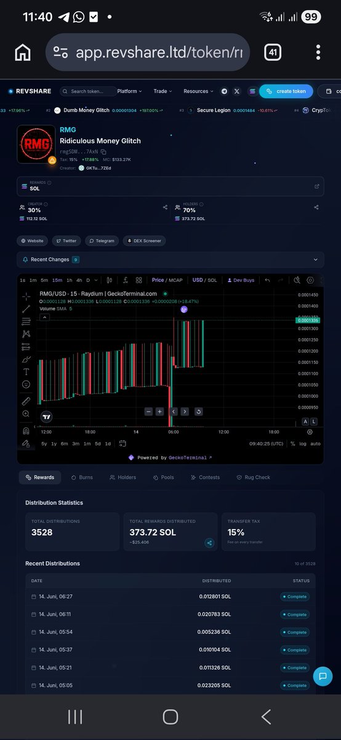Click the create token button
The width and height of the screenshot is (341, 740).
286,91
